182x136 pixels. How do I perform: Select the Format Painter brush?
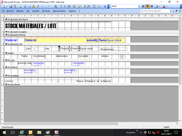pyautogui.click(x=38, y=6)
